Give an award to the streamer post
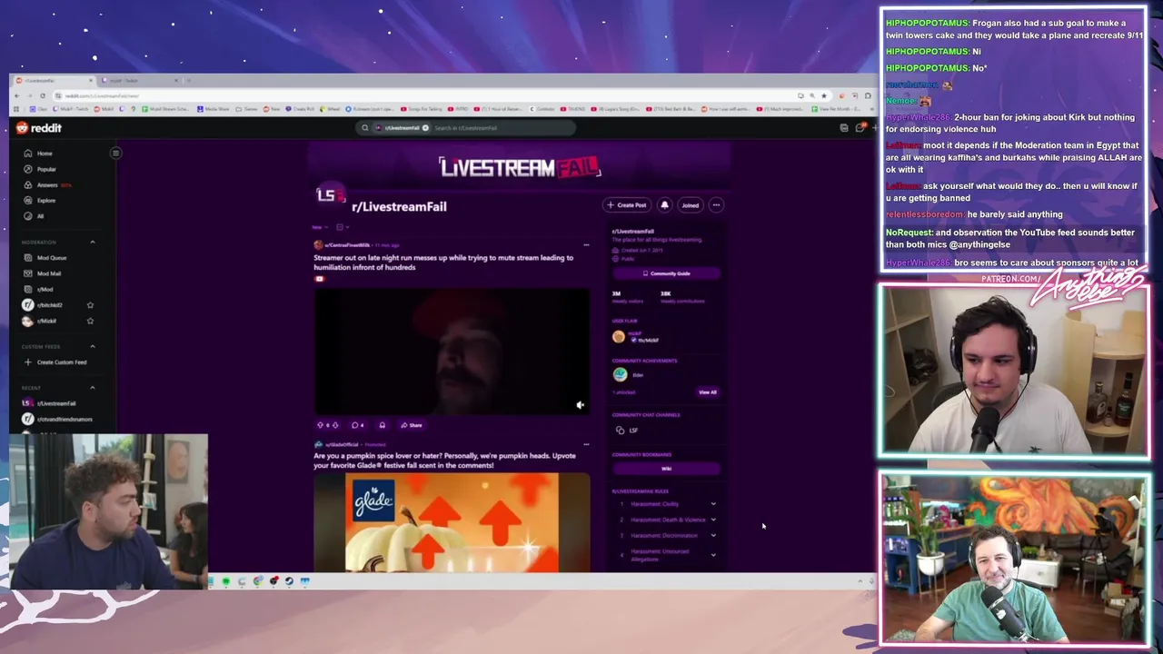Image resolution: width=1163 pixels, height=654 pixels. coord(383,425)
